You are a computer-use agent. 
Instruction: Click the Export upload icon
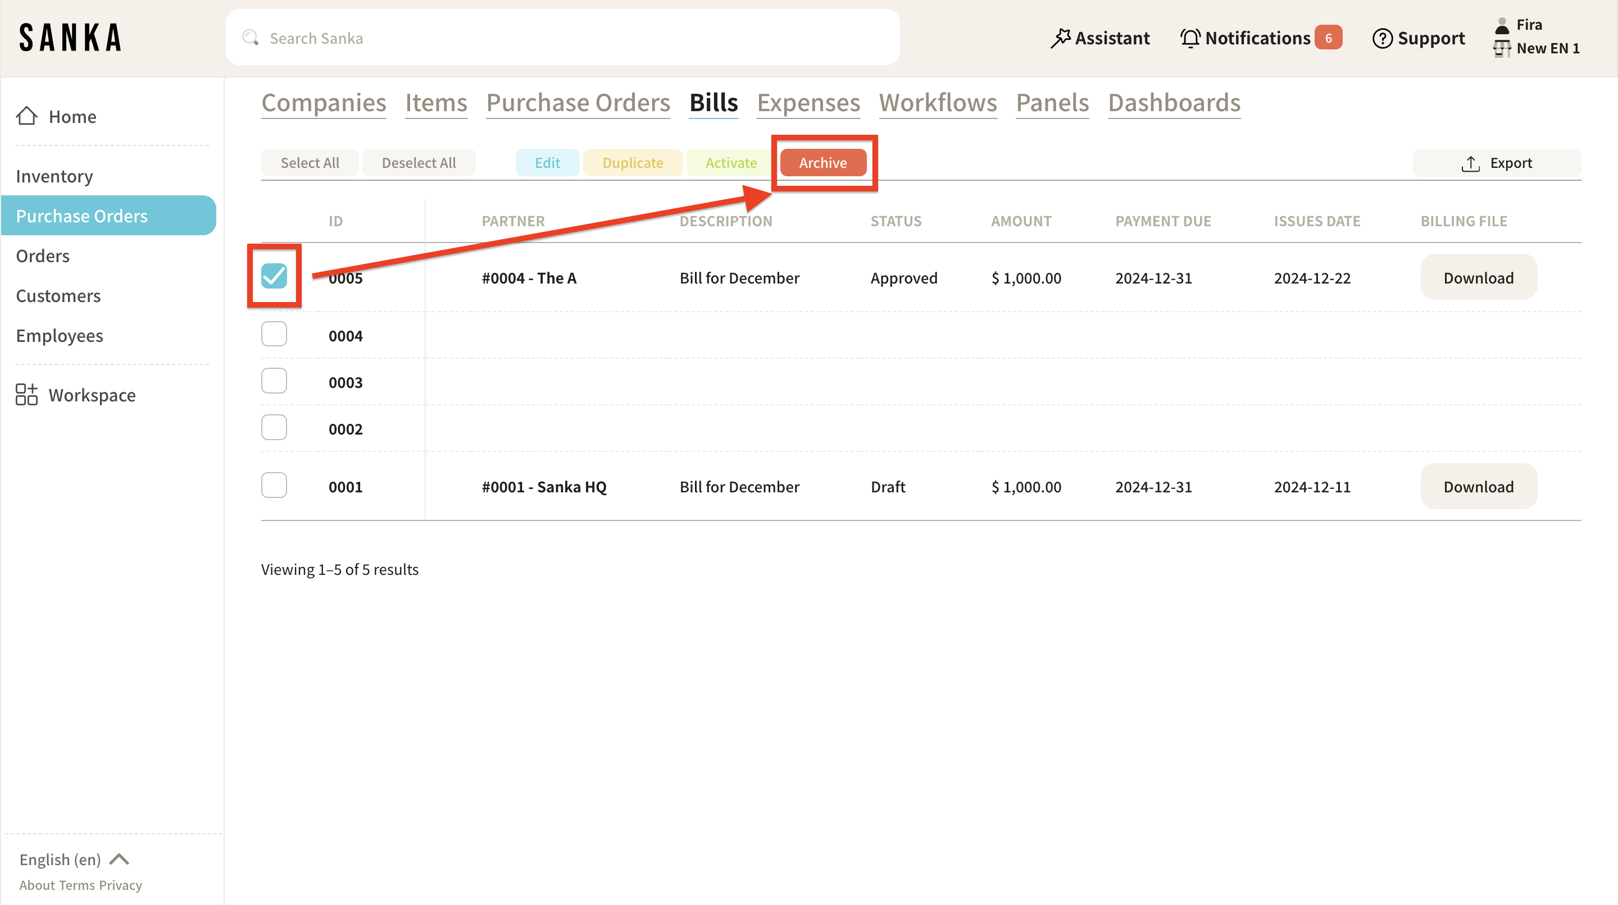tap(1470, 163)
